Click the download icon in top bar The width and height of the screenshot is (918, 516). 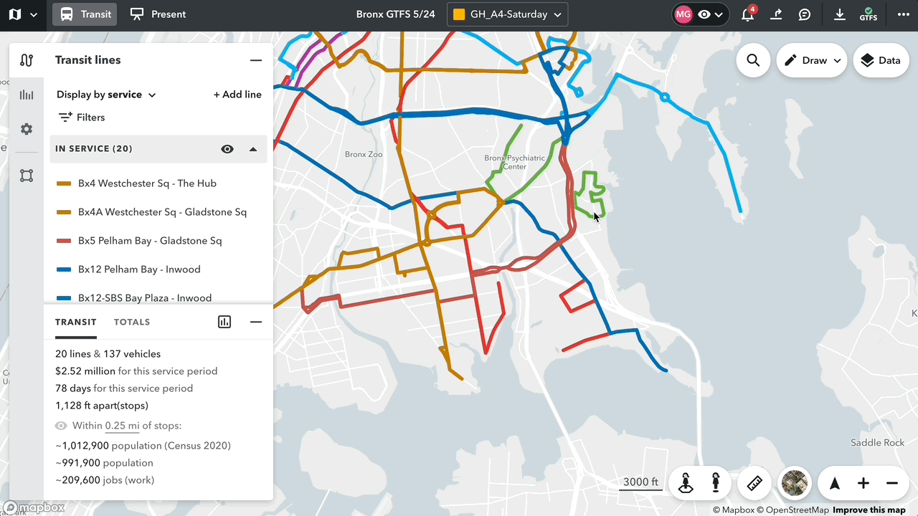[x=839, y=14]
